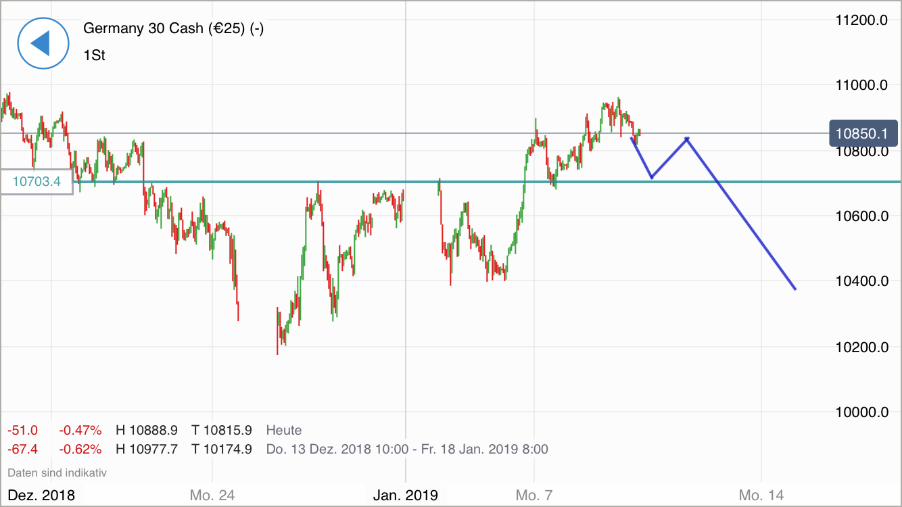Click the 11000.0 price axis label
Viewport: 902px width, 507px height.
click(x=861, y=85)
